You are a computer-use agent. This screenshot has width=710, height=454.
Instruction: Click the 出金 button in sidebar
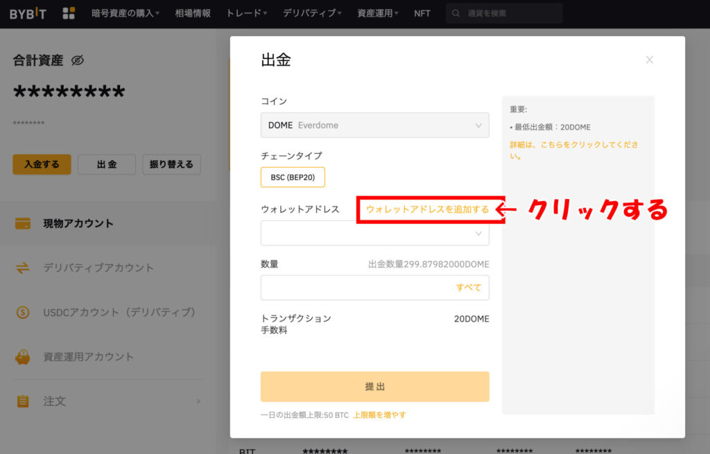[107, 164]
